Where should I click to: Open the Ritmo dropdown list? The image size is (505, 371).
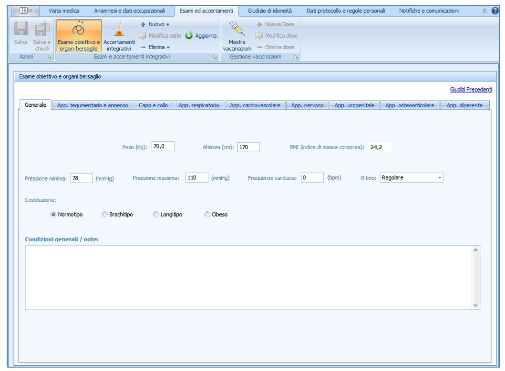point(440,178)
